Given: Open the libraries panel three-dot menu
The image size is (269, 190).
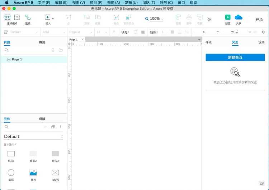Looking at the screenshot, I should (x=61, y=127).
